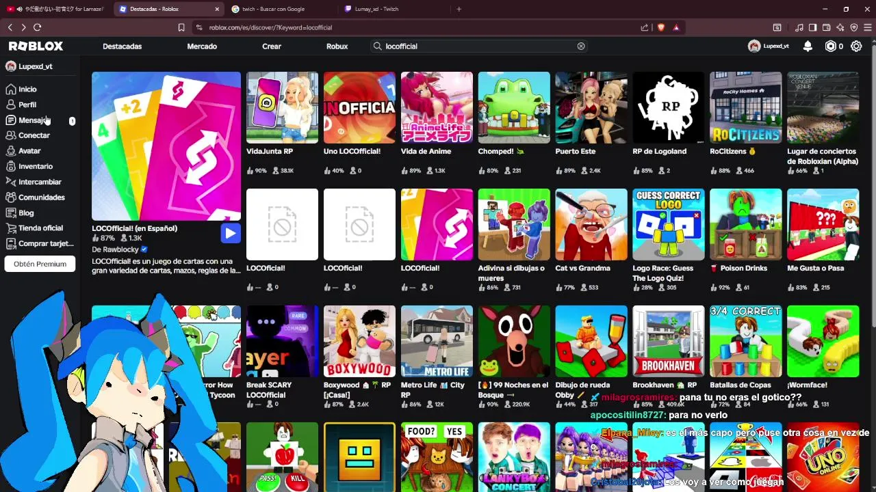Open the Robux balance icon
Viewport: 876px width, 492px height.
pos(831,46)
